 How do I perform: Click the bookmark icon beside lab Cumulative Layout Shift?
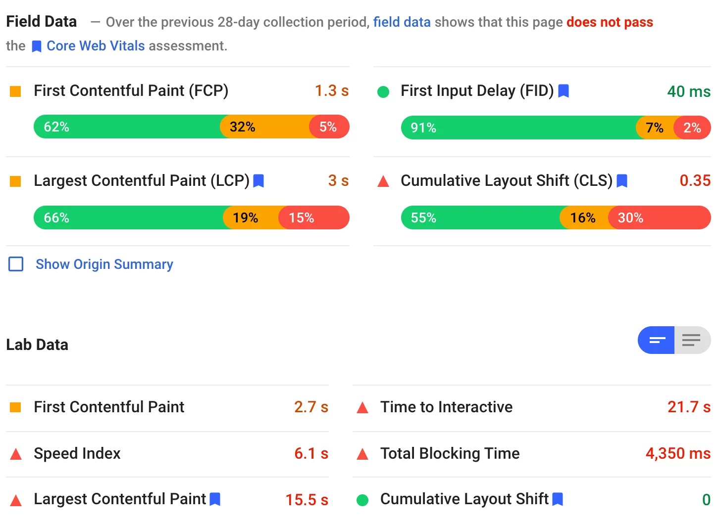(x=558, y=499)
